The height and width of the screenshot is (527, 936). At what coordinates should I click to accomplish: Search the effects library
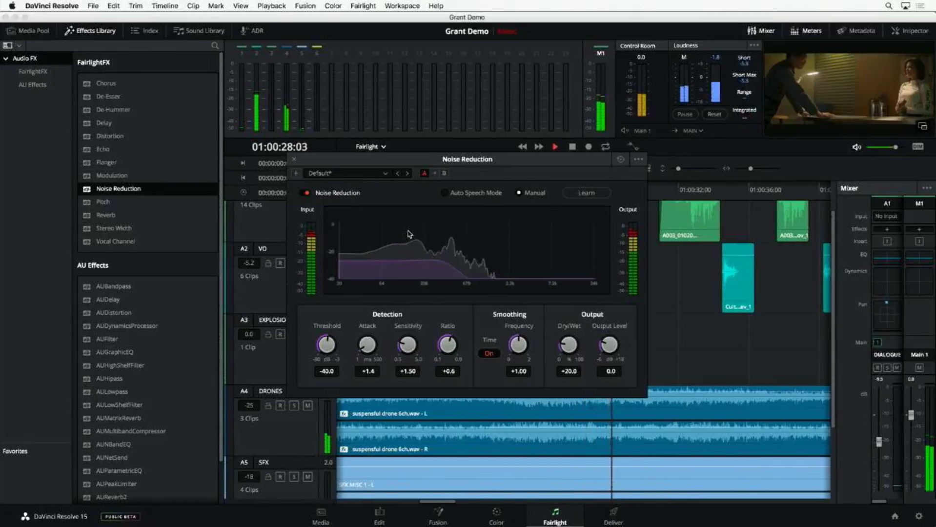point(215,45)
